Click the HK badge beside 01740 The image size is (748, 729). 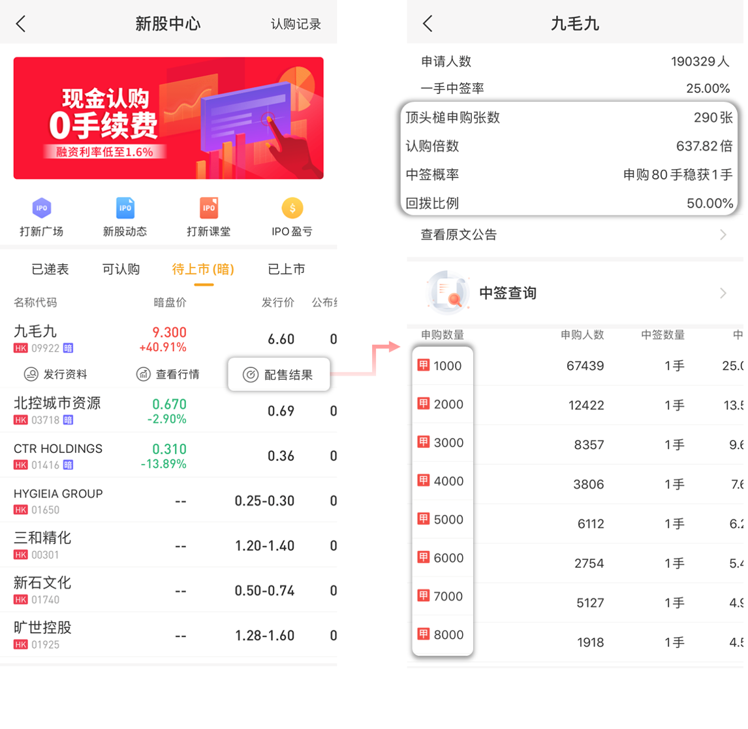[x=20, y=600]
